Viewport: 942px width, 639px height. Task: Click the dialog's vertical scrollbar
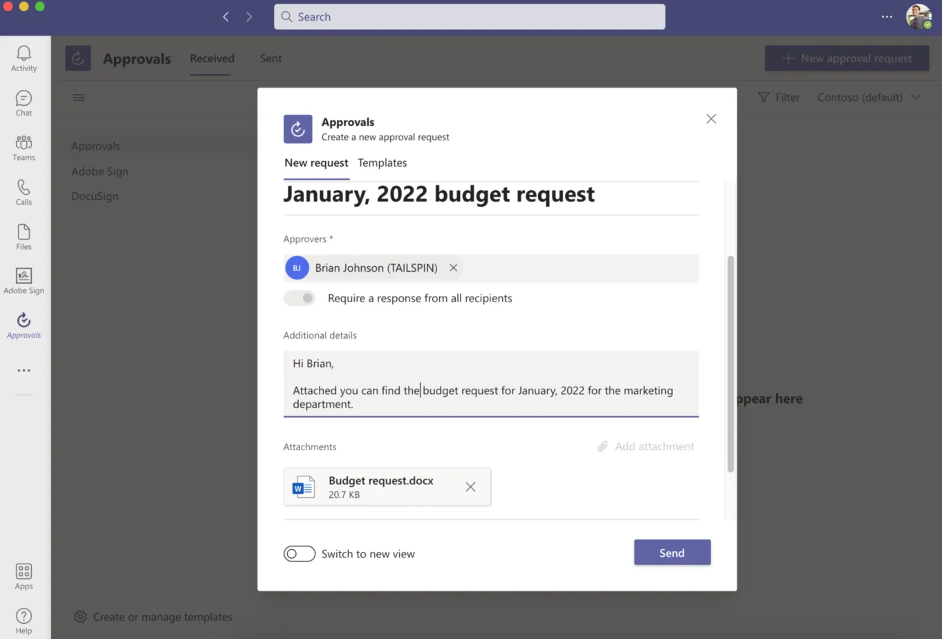pos(730,364)
